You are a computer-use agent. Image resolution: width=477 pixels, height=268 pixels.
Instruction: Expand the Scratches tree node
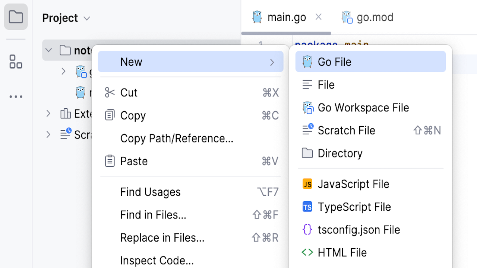(48, 134)
